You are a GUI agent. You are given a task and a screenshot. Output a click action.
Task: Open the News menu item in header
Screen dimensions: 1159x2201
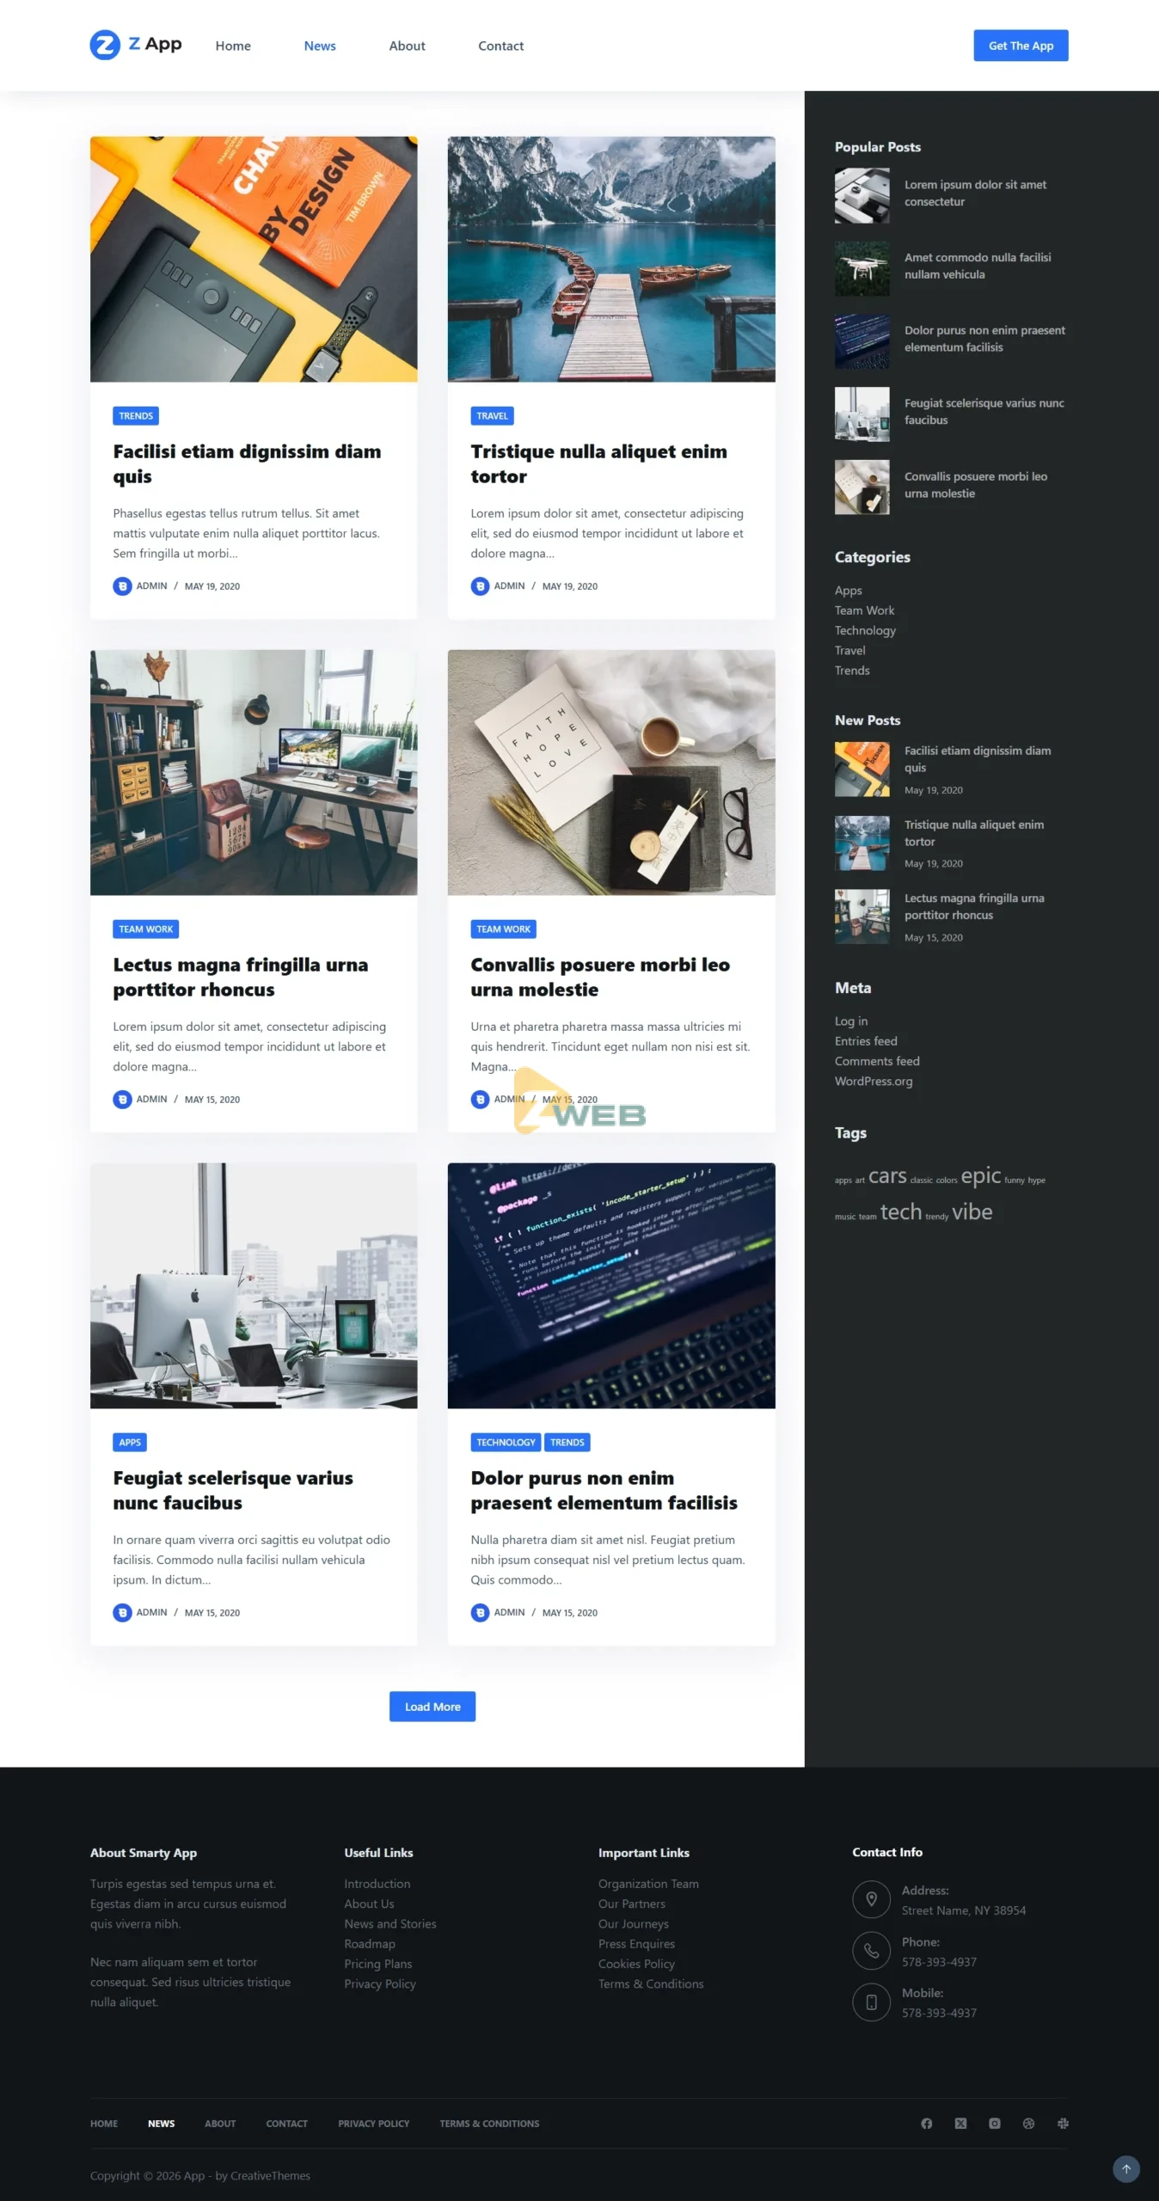[x=320, y=46]
